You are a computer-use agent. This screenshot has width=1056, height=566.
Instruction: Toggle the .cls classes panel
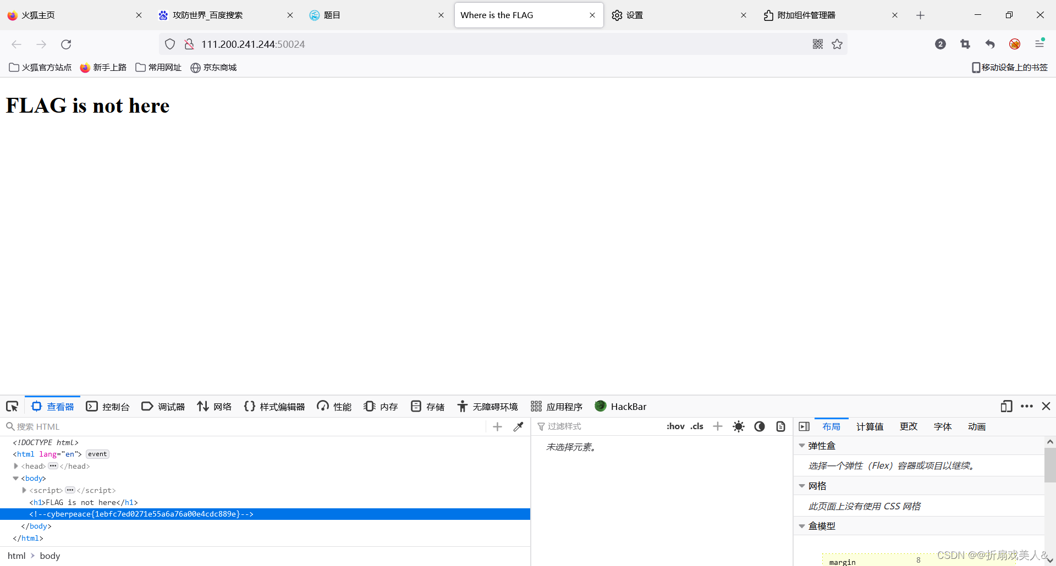(697, 426)
